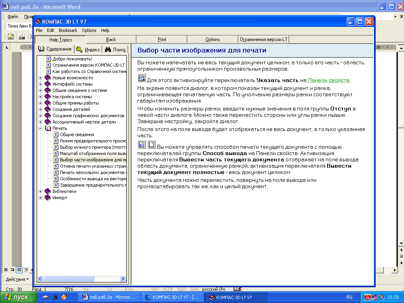This screenshot has width=404, height=303.
Task: Click the open book icon beside Печать
Action: 48,128
